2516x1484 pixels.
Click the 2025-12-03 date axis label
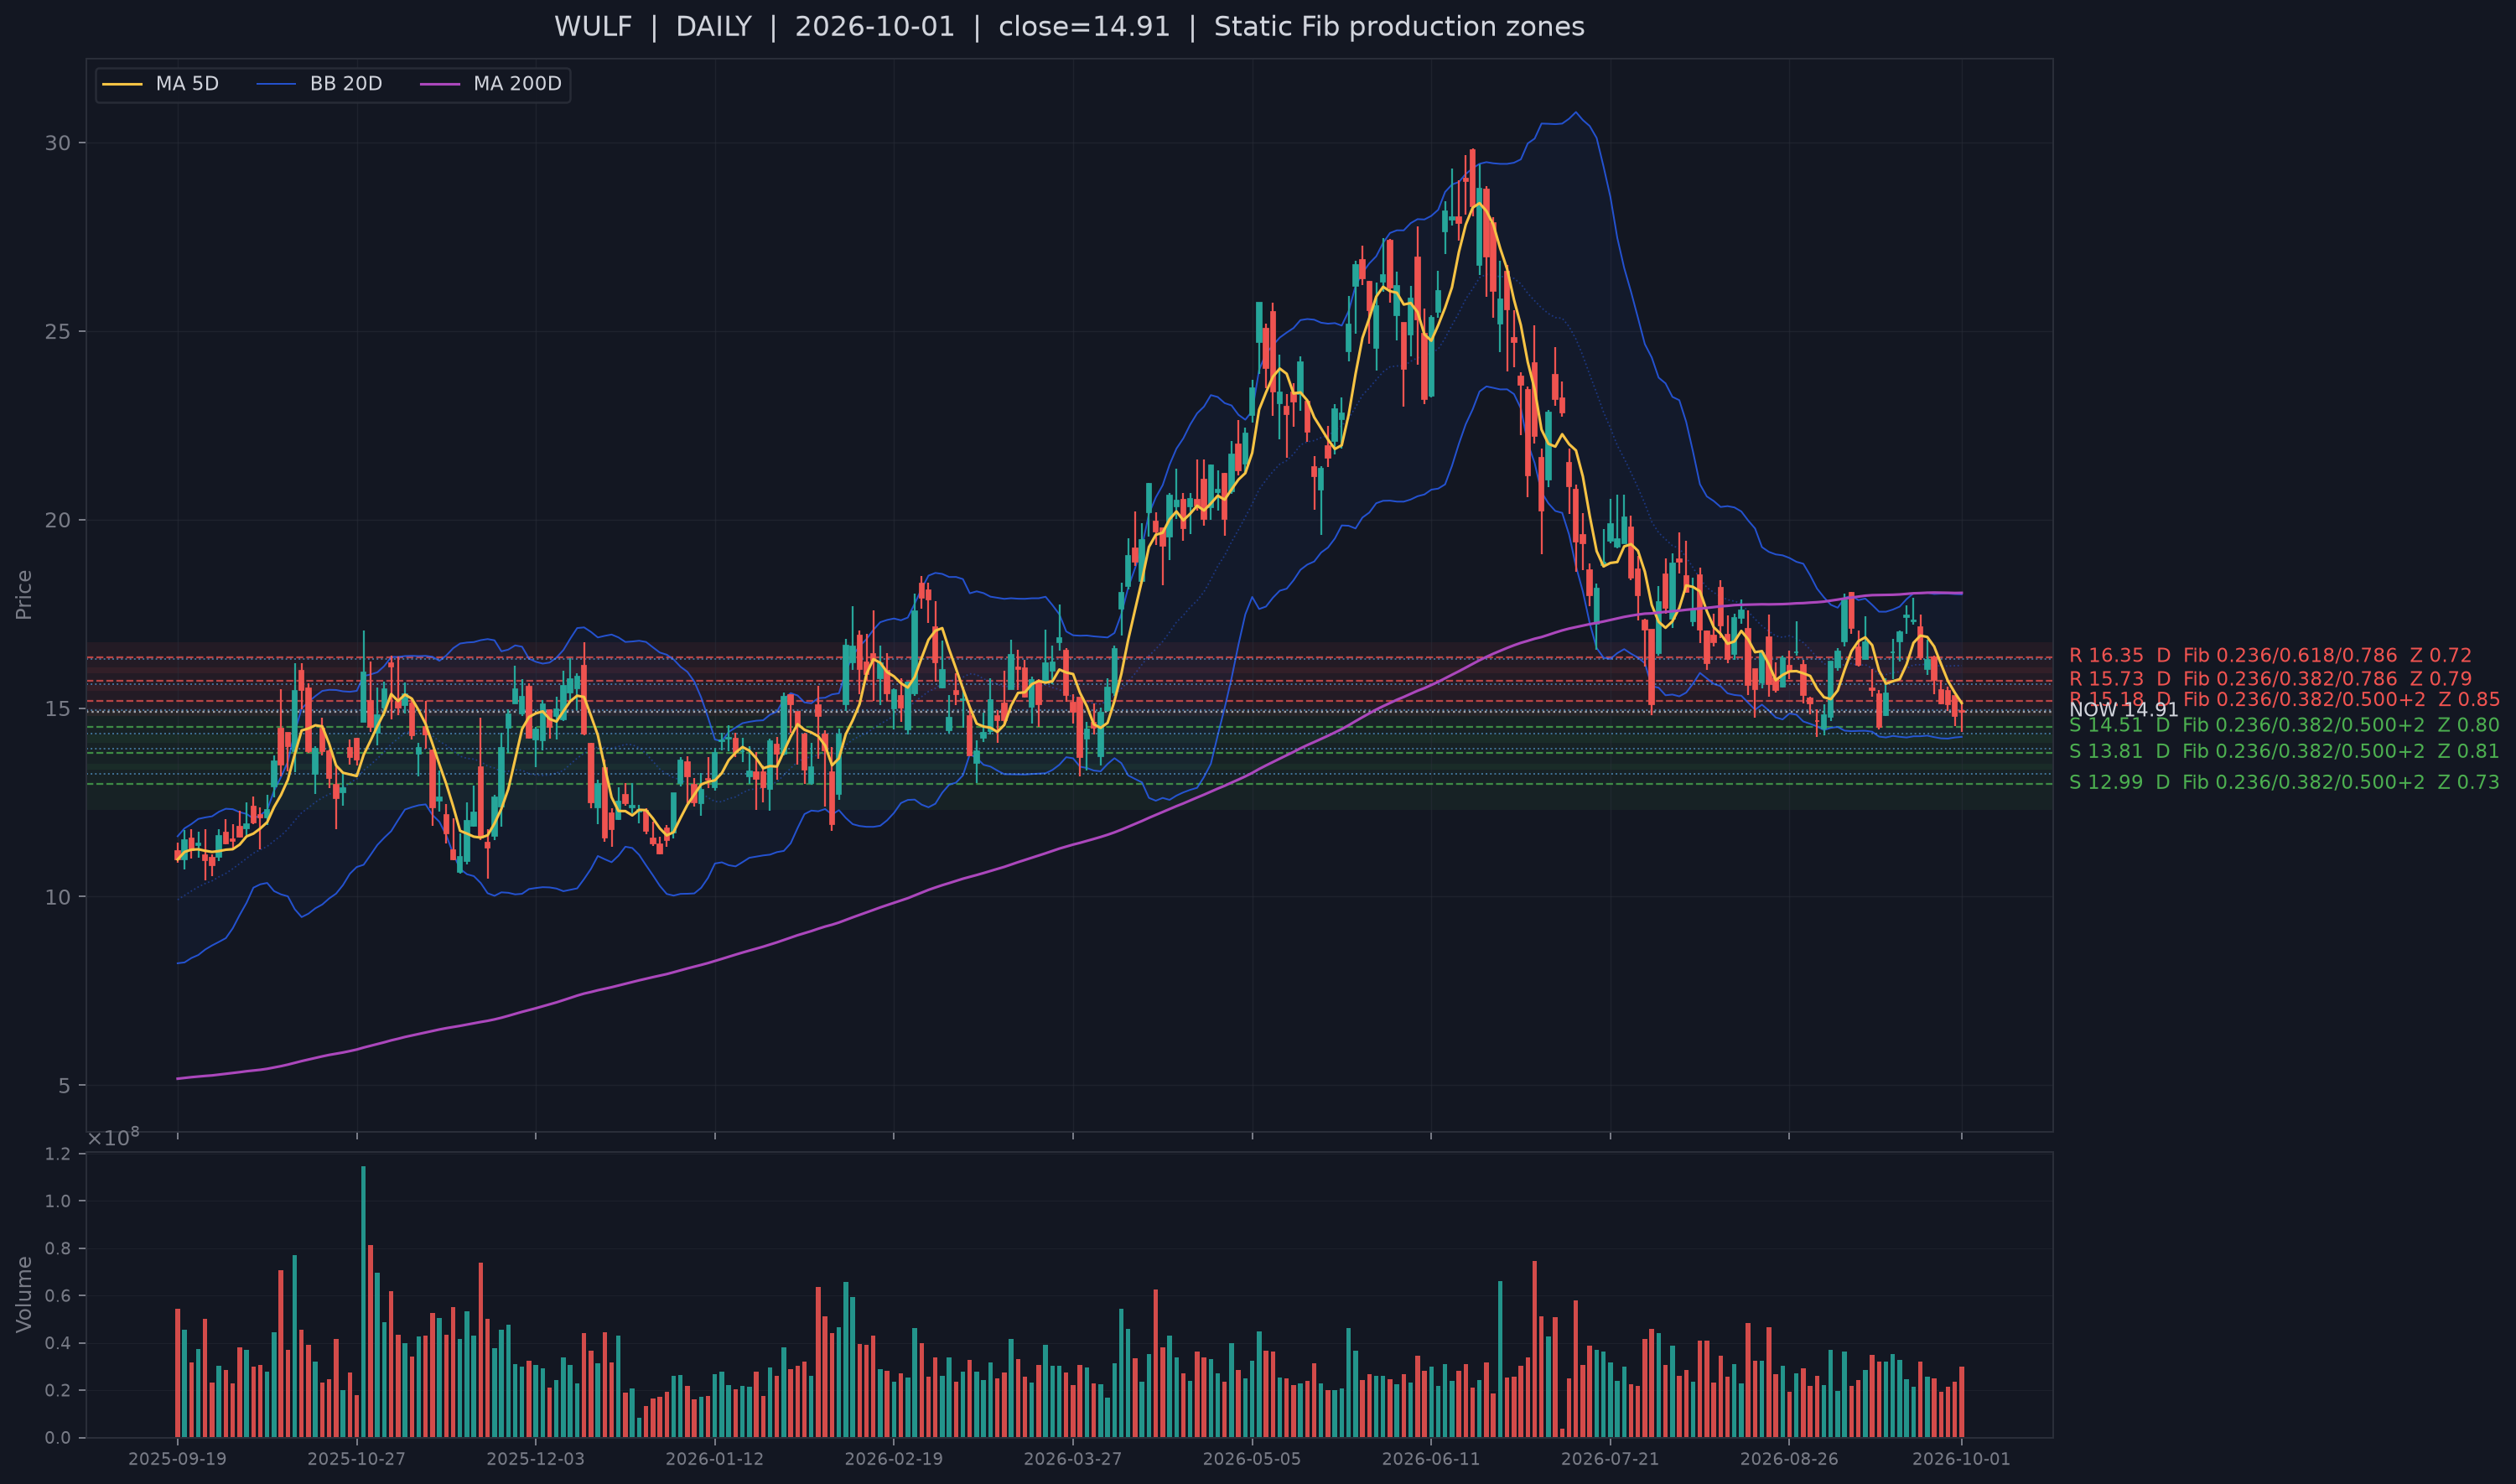[535, 1459]
